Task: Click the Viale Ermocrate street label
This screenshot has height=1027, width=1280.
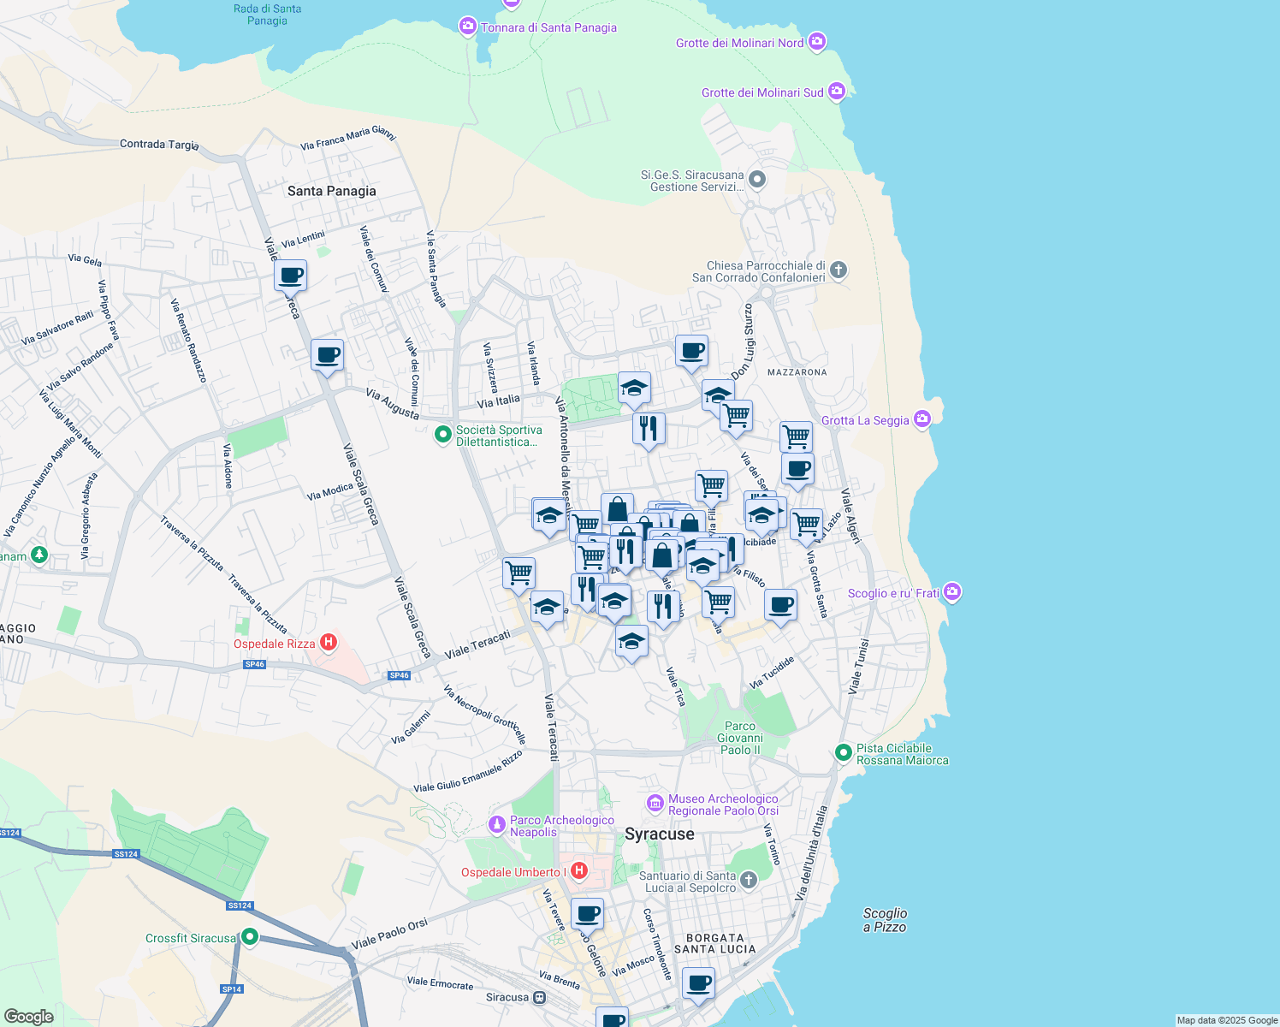Action: pos(440,982)
